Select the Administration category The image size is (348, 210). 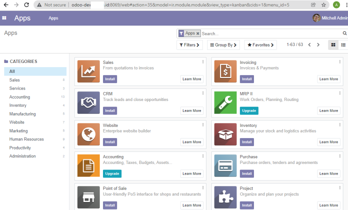click(x=35, y=156)
